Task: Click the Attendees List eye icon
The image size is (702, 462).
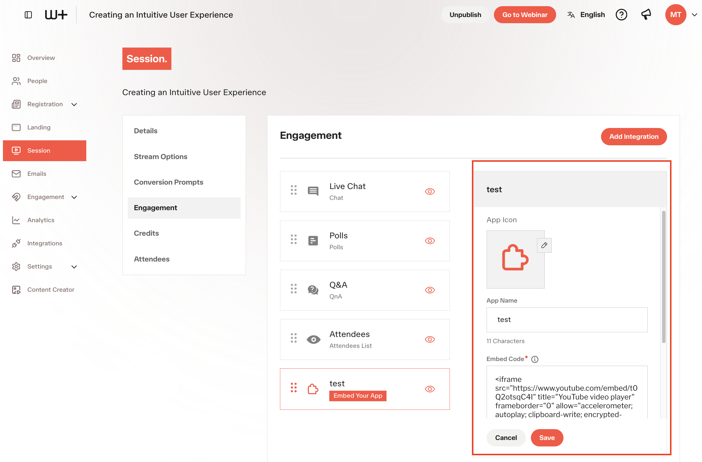Action: pos(313,340)
